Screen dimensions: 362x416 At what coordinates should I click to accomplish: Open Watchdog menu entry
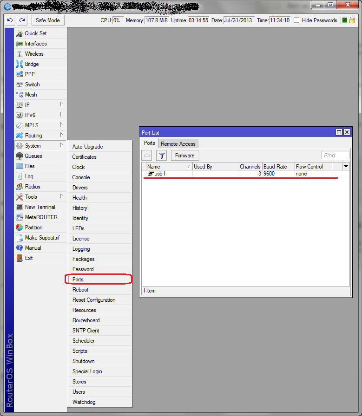click(100, 402)
